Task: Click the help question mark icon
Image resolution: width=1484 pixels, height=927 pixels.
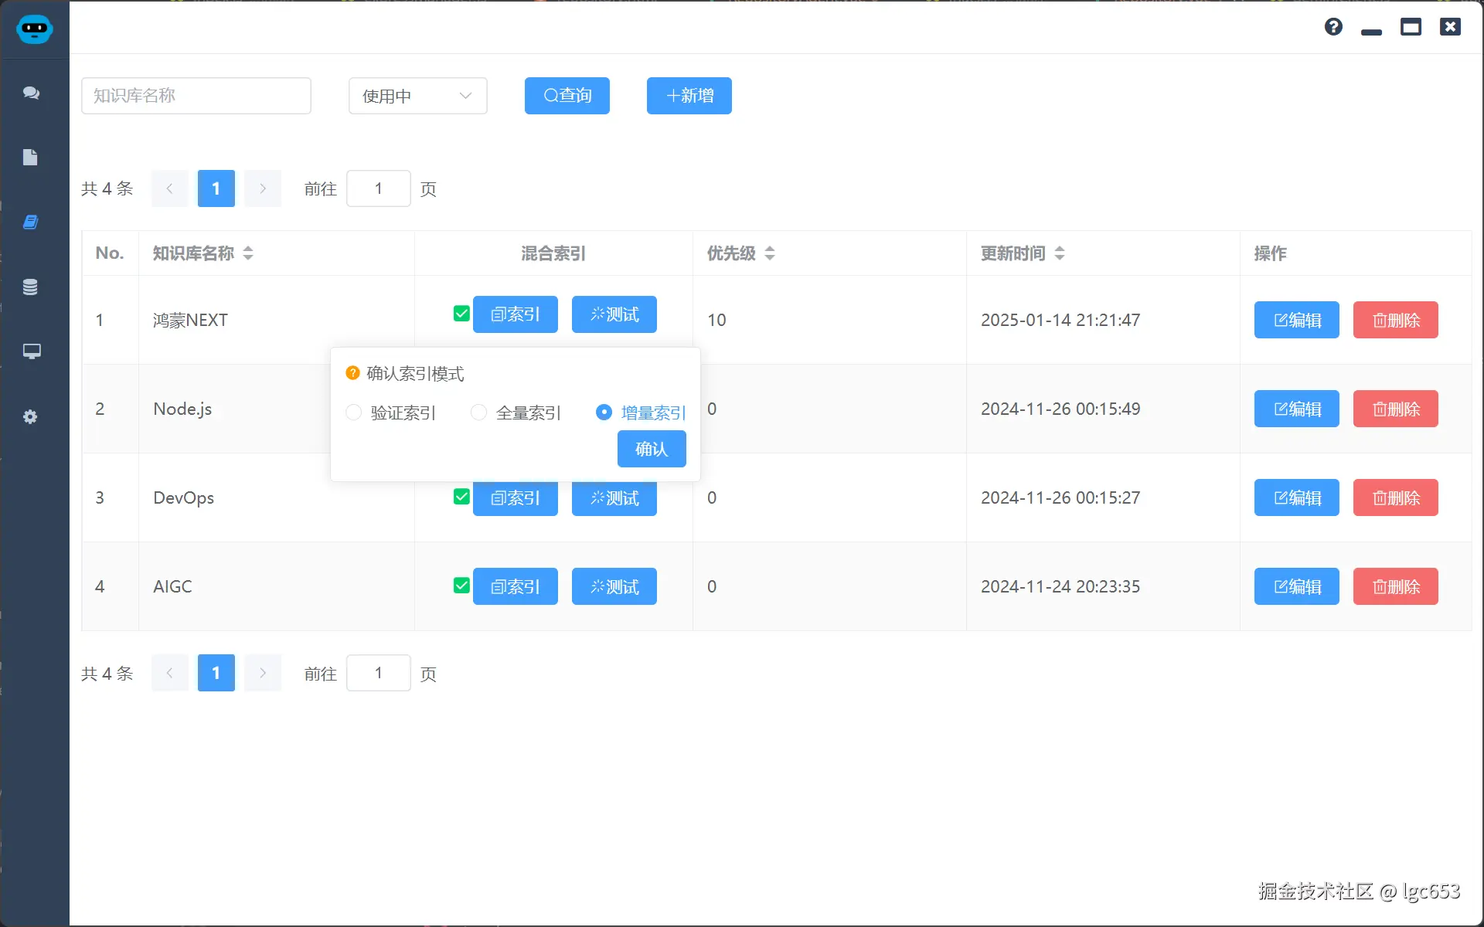Action: pos(1333,27)
